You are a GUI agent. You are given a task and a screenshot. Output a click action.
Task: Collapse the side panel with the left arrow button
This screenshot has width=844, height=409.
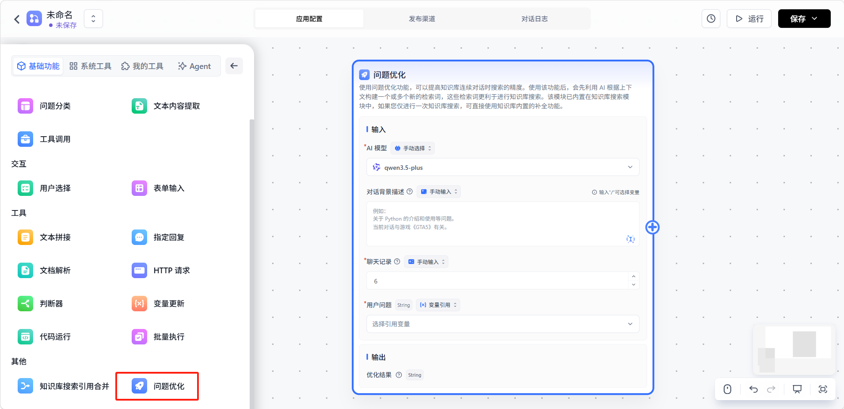coord(234,66)
